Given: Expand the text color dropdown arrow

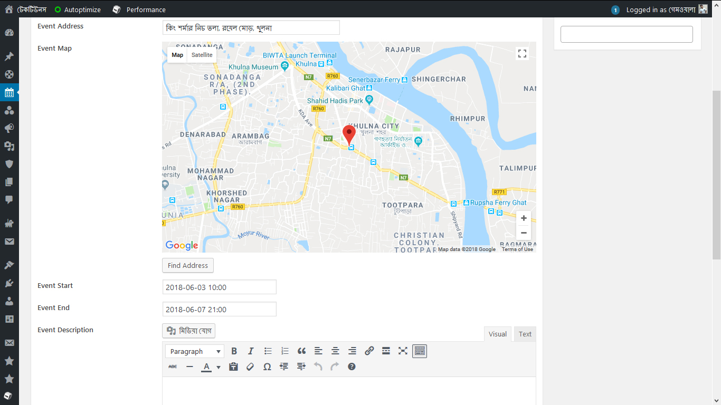Looking at the screenshot, I should [x=219, y=367].
